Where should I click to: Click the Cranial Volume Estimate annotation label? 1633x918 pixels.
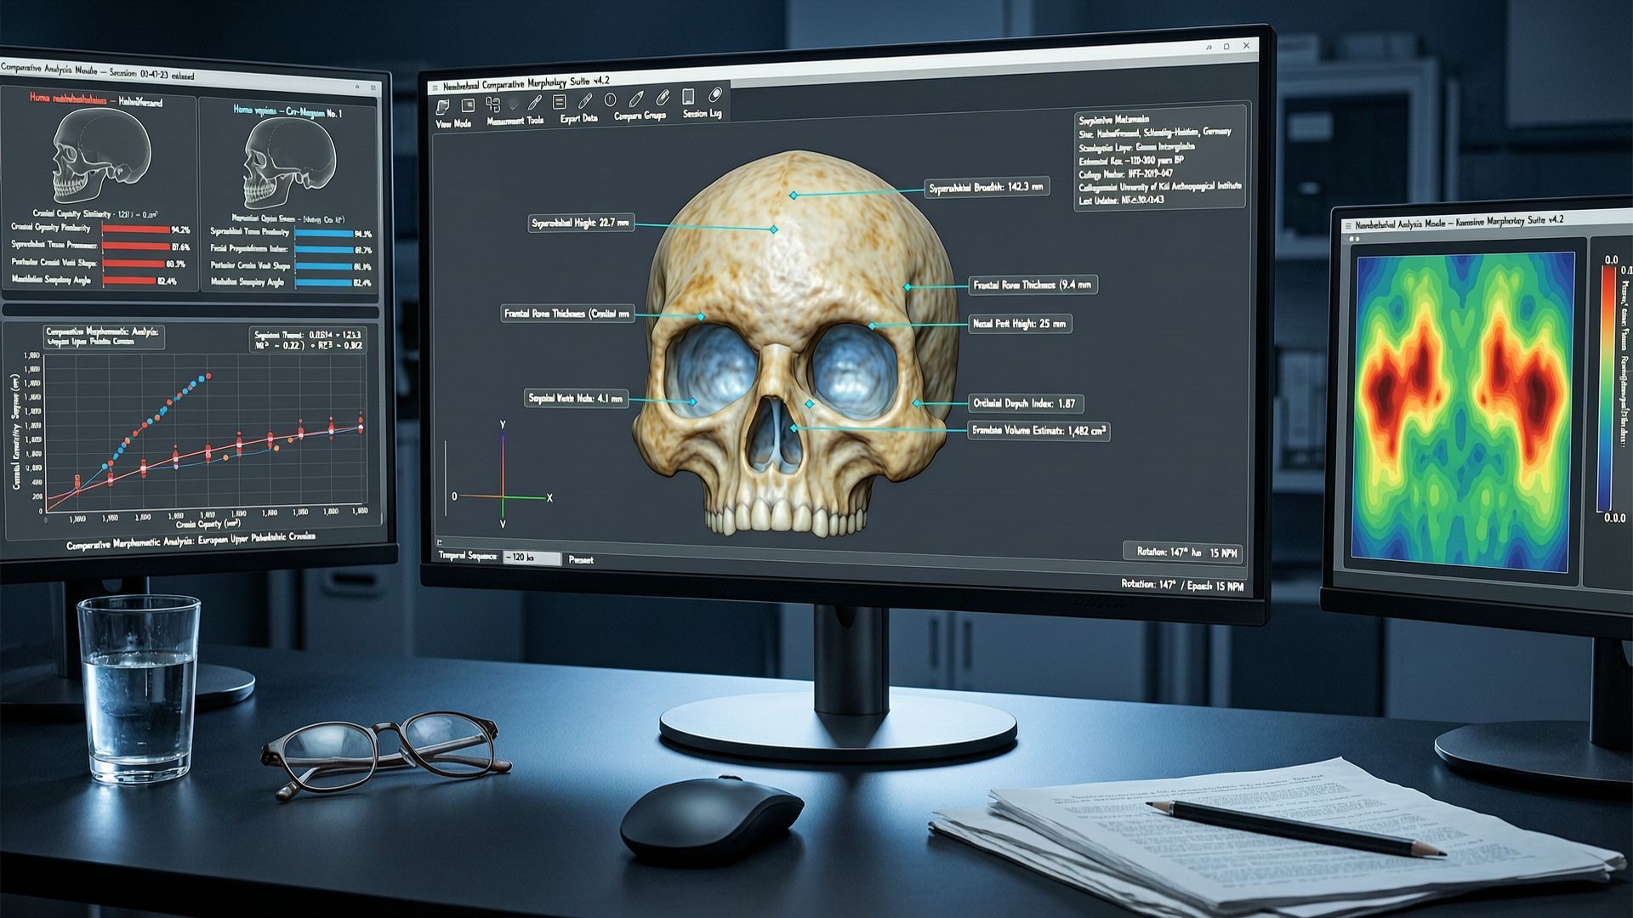[x=1039, y=431]
